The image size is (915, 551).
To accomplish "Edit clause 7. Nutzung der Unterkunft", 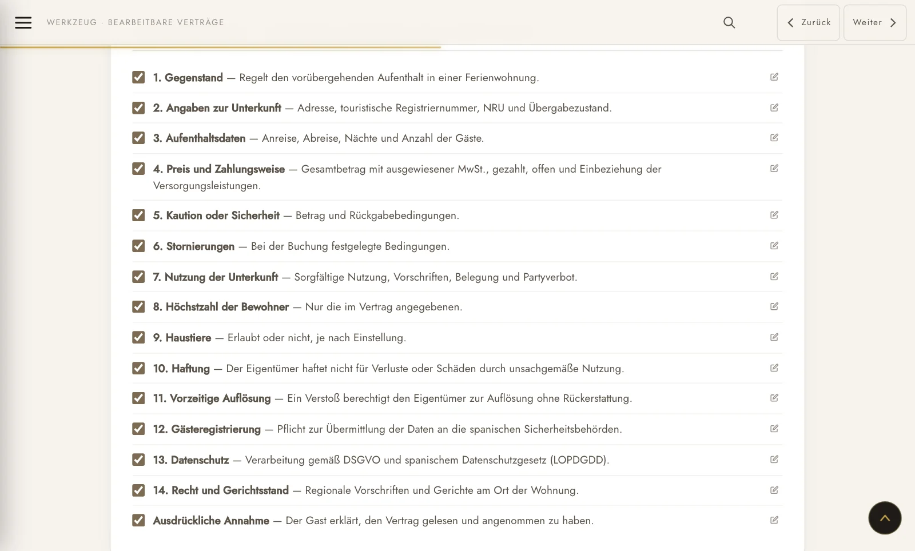I will pyautogui.click(x=774, y=276).
